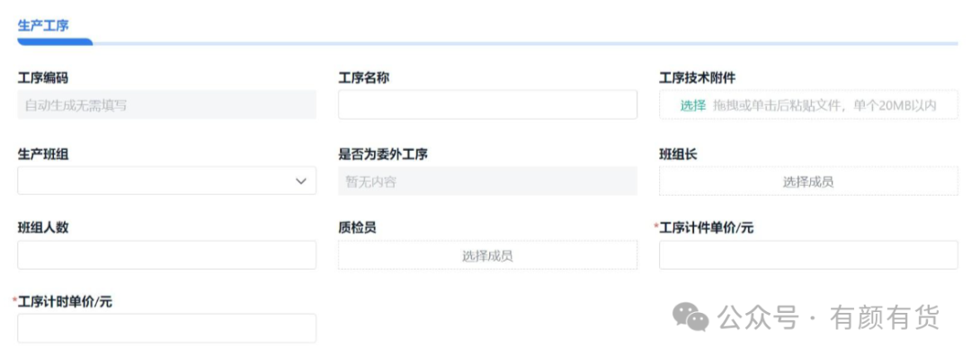971x356 pixels.
Task: Click the 质检员 label text
Action: point(357,227)
